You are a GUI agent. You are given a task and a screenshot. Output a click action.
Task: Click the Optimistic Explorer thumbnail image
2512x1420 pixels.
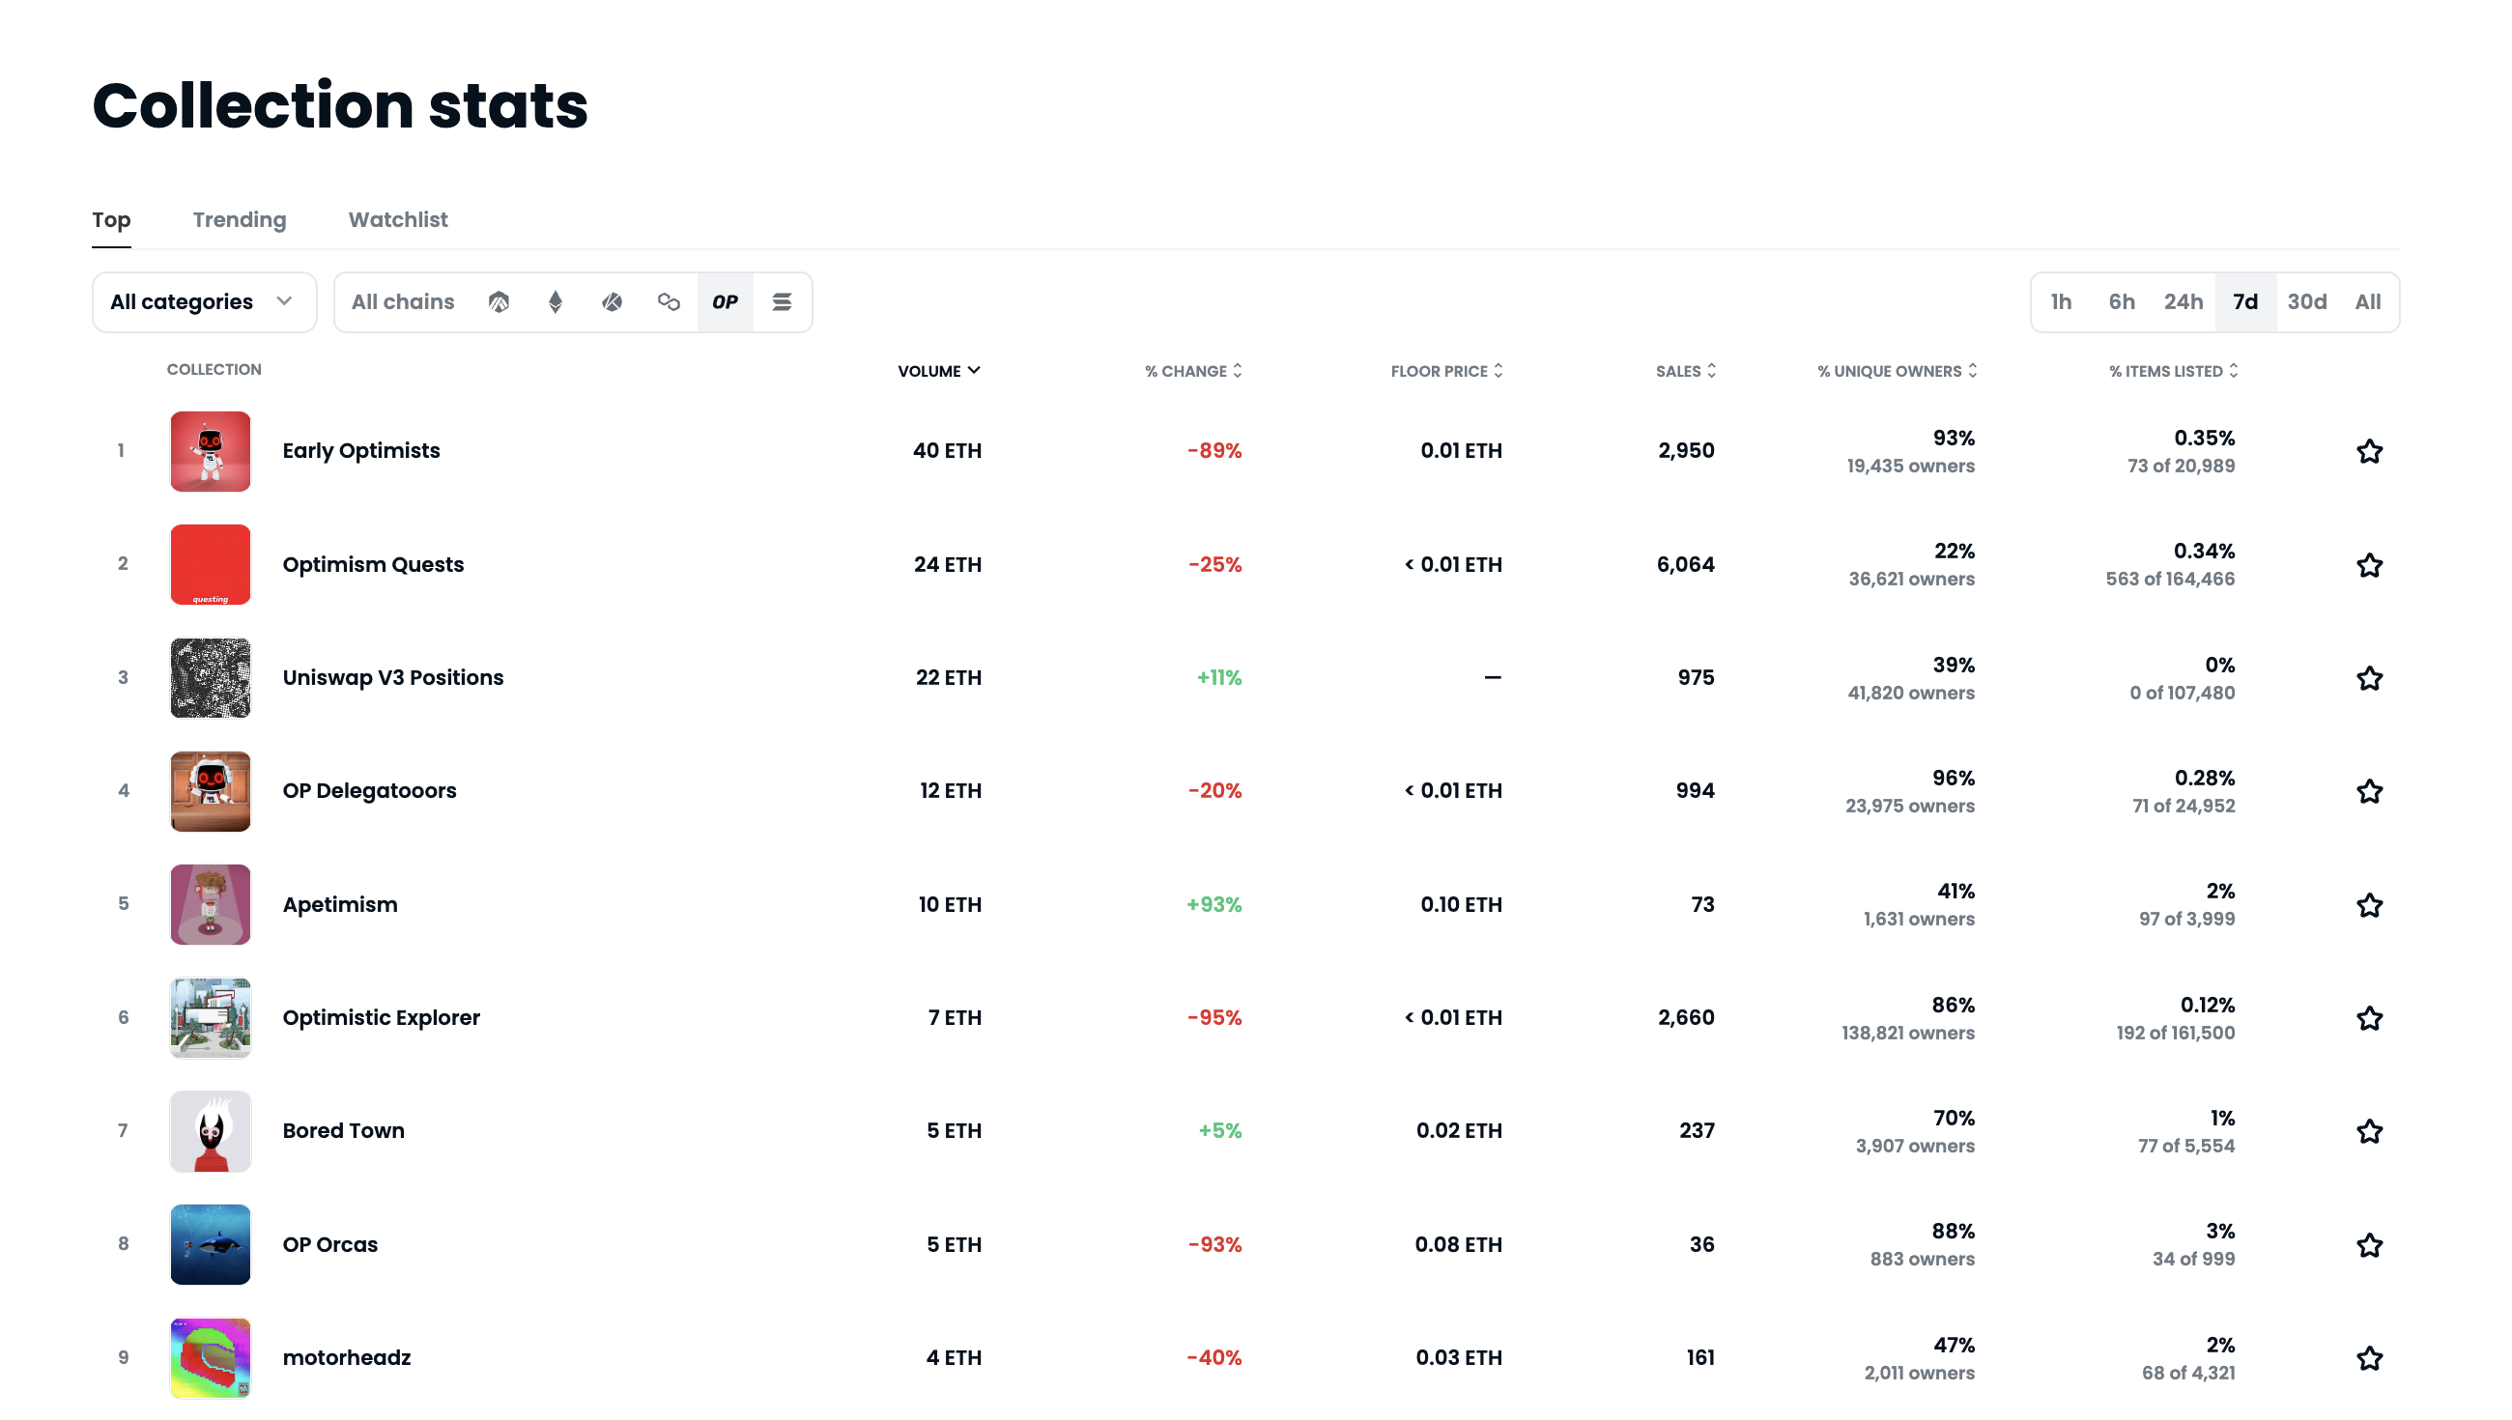(x=211, y=1018)
